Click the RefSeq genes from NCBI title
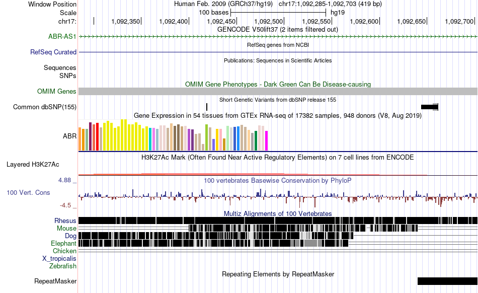The image size is (478, 293). pos(278,45)
